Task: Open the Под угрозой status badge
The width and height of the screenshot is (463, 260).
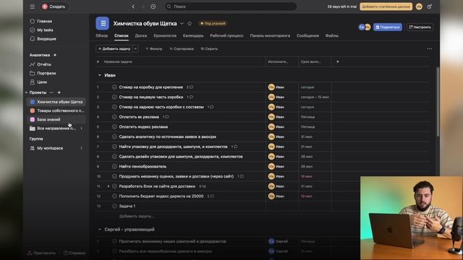Action: coord(213,23)
